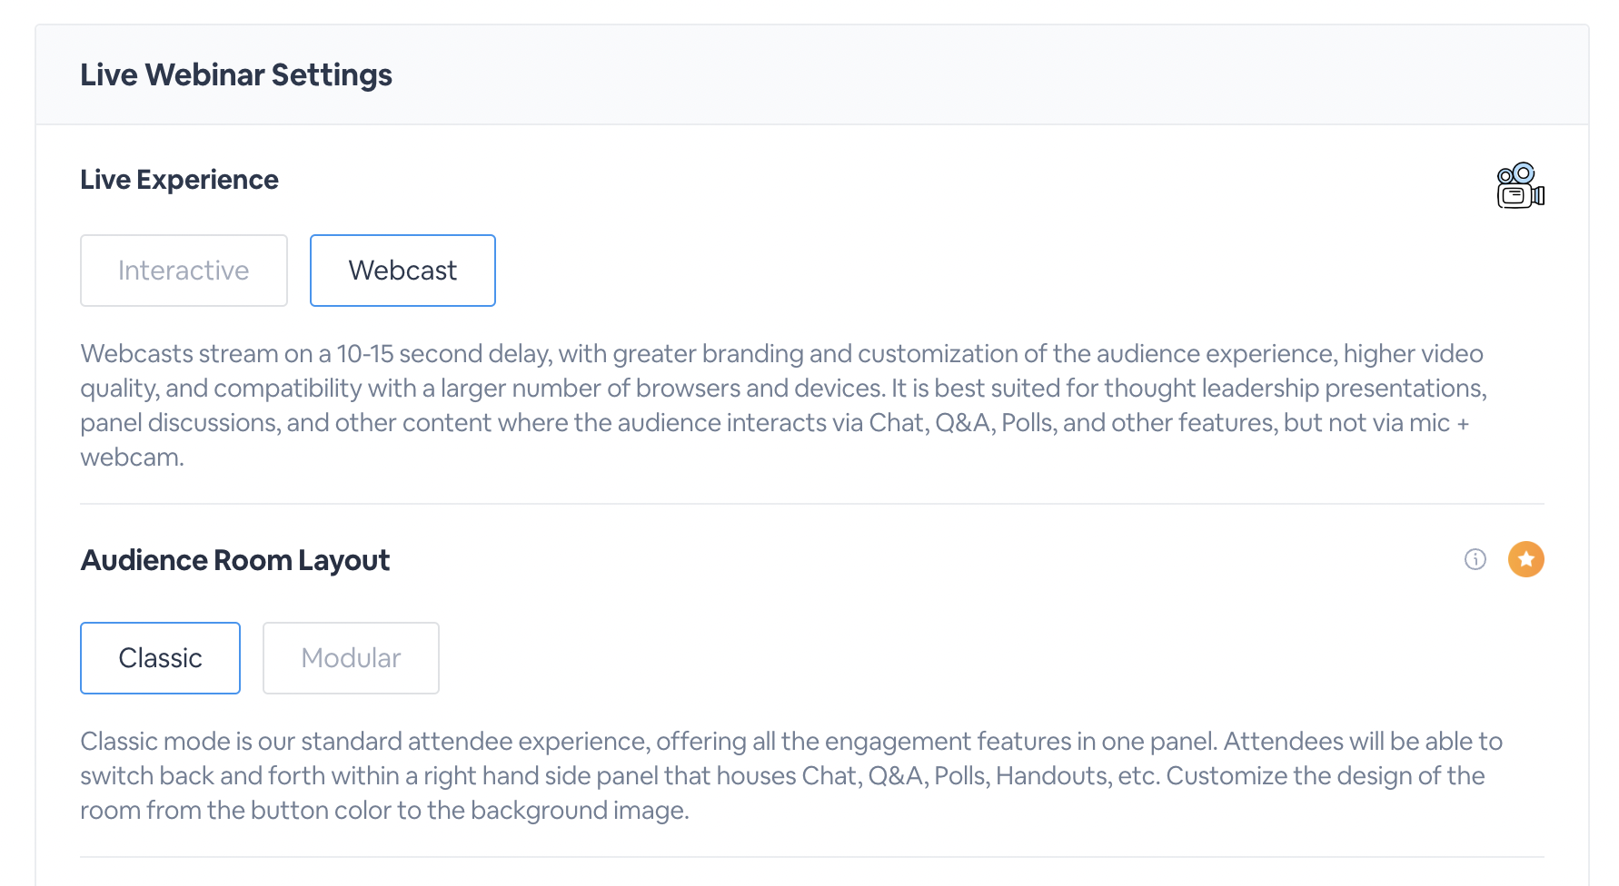This screenshot has height=886, width=1619.
Task: Select the Interactive experience option
Action: [184, 270]
